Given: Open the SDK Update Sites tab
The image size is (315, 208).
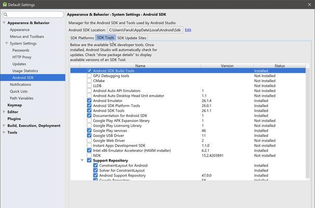Looking at the screenshot, I should coord(132,38).
